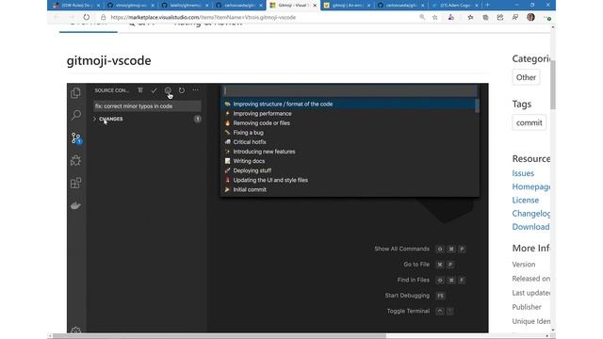Open the Source Control more actions ellipsis

pos(195,90)
